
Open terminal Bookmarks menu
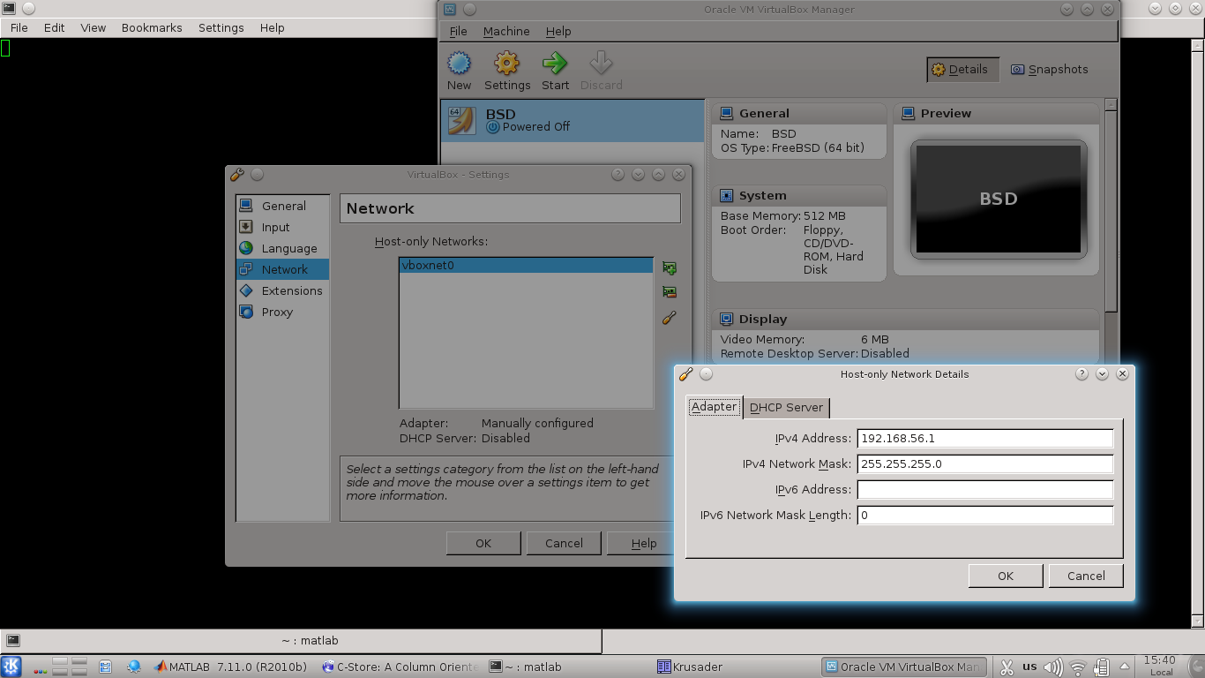pos(152,27)
